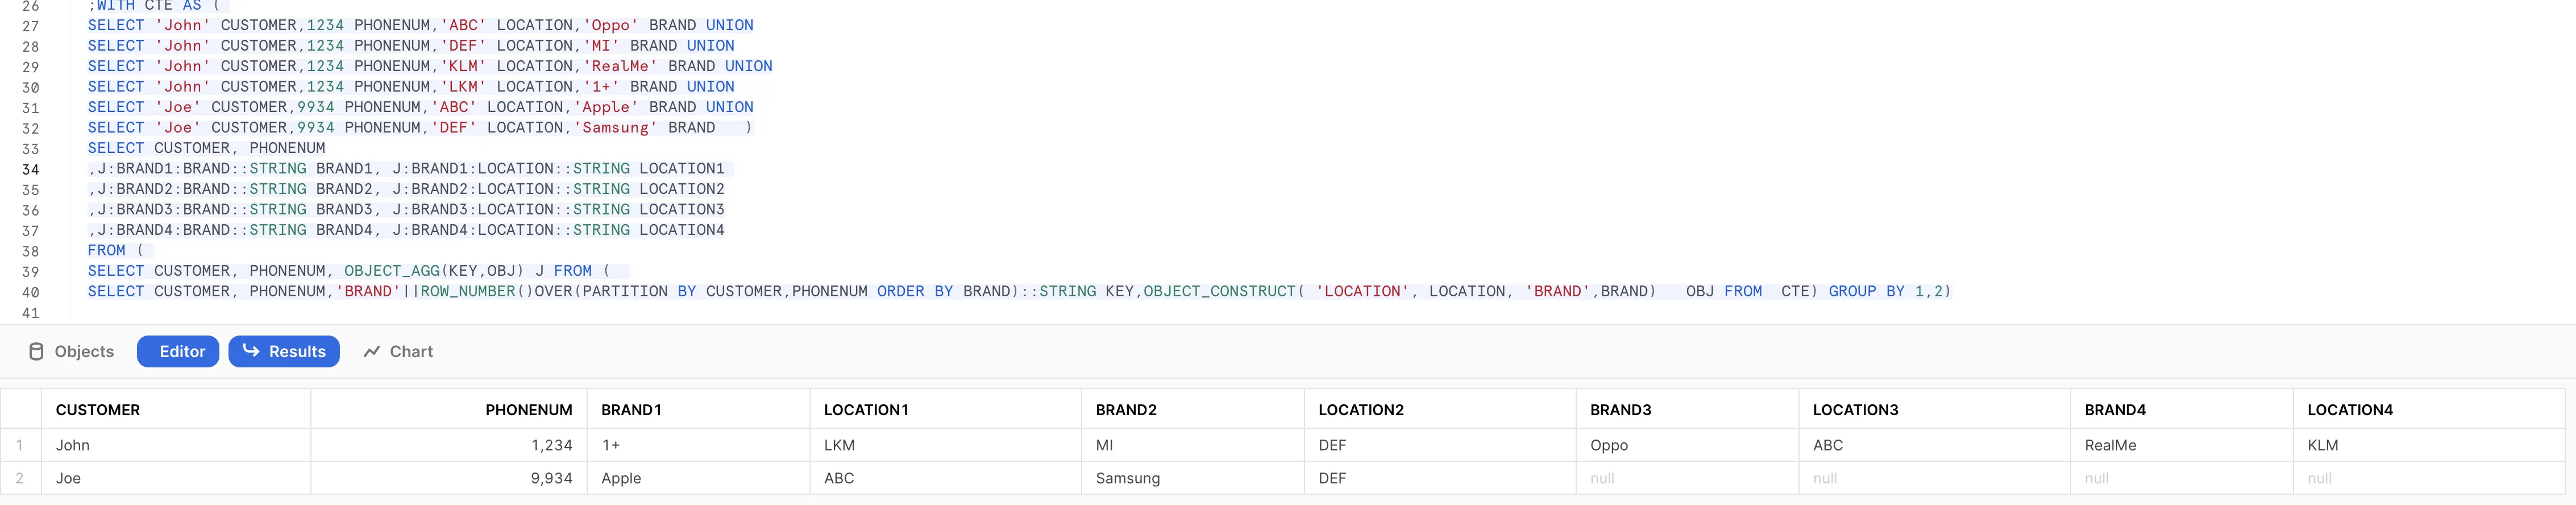Screen dimensions: 2576x505
Task: Click the cell containing John
Action: pyautogui.click(x=73, y=445)
